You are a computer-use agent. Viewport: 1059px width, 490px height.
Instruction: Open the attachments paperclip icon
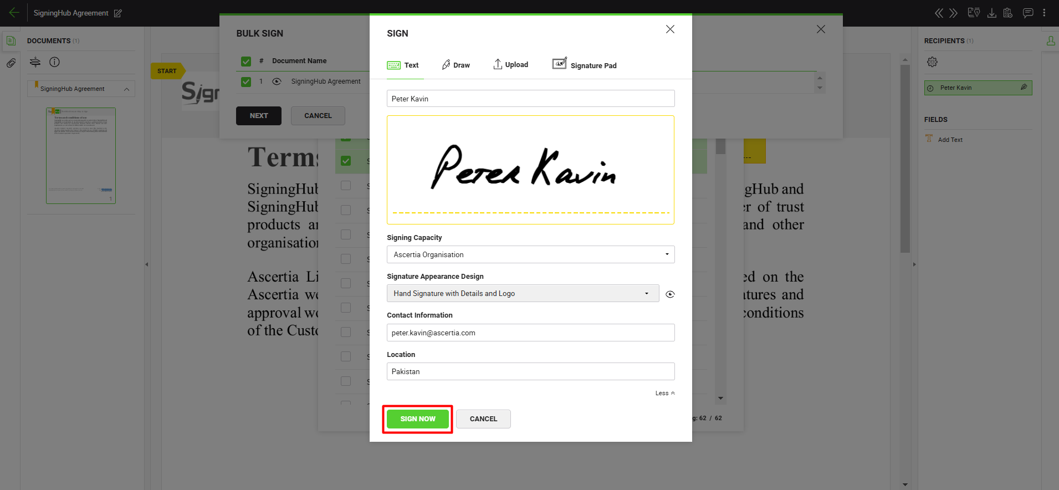coord(11,63)
